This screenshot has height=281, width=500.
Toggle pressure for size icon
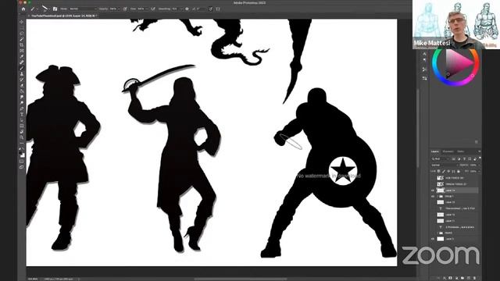coord(210,9)
